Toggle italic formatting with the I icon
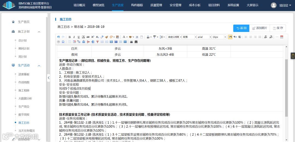Screen dimensions: 295x142 coord(74,37)
